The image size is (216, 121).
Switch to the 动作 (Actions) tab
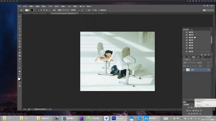192,29
